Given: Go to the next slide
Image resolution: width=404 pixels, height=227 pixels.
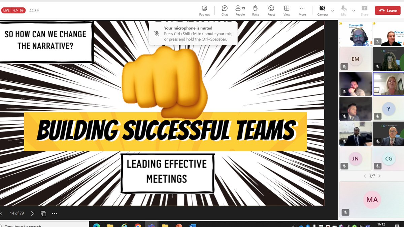Looking at the screenshot, I should pyautogui.click(x=32, y=213).
